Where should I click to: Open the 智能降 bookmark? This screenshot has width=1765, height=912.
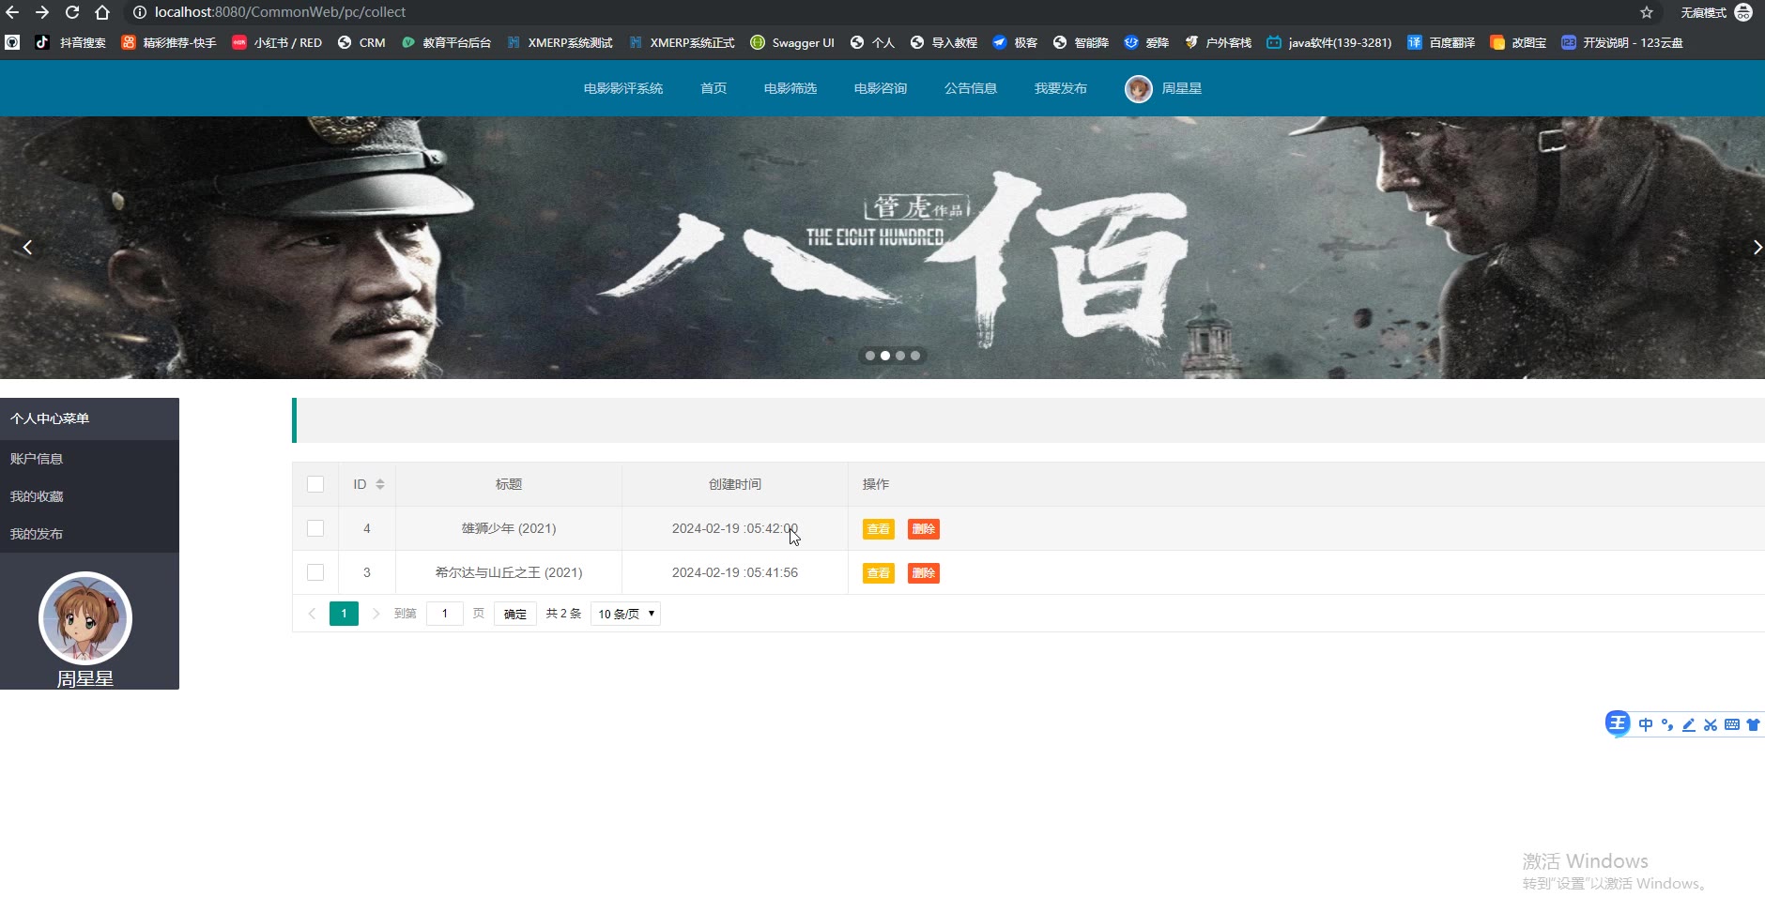point(1081,42)
